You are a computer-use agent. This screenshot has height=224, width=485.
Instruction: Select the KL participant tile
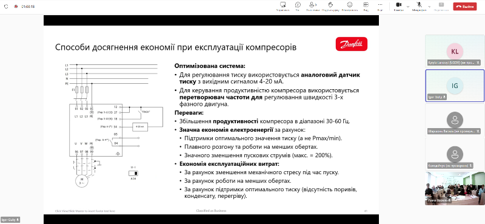point(455,51)
